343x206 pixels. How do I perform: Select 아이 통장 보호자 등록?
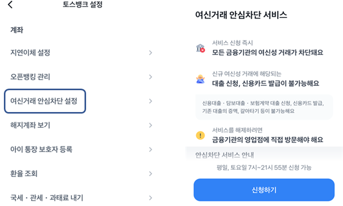(81, 150)
